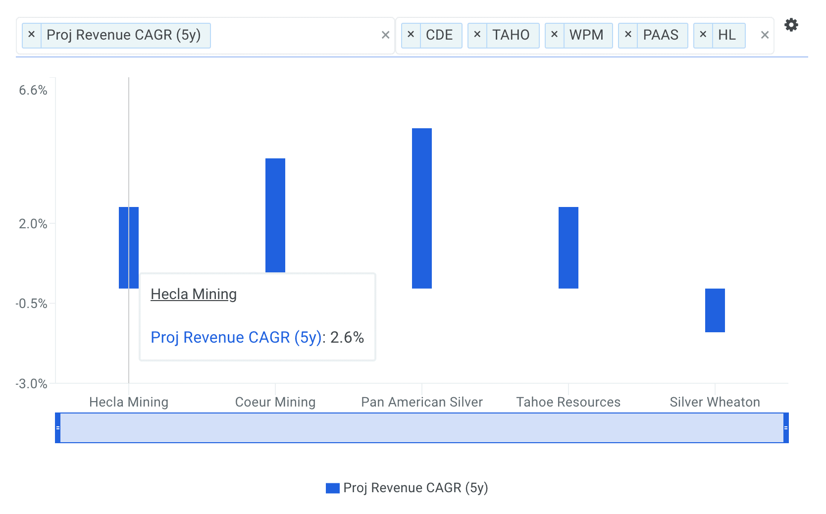Clear all metrics from the metric field
This screenshot has width=826, height=514.
click(x=385, y=35)
